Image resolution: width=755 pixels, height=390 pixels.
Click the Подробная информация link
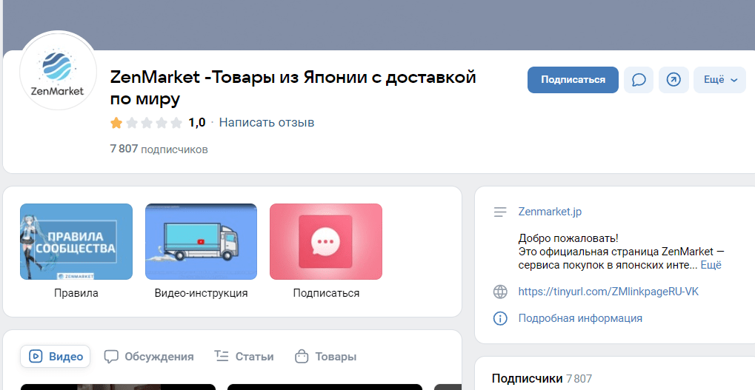(580, 318)
